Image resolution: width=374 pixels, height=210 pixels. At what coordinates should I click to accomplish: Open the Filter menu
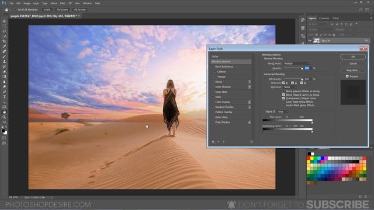click(x=63, y=3)
